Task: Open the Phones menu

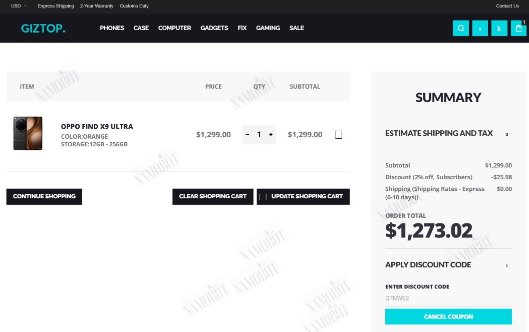Action: coord(112,28)
